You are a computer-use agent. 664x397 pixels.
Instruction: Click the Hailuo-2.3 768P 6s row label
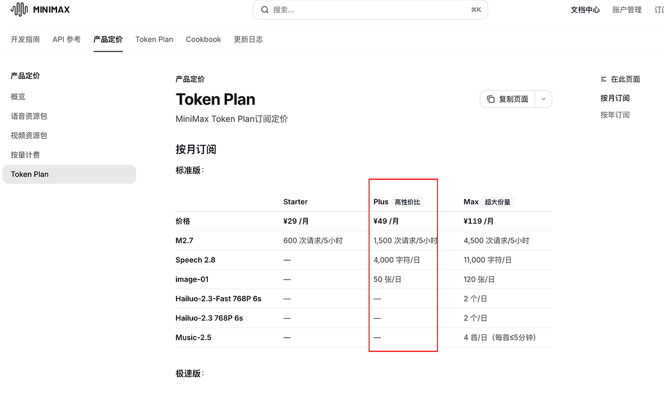(209, 318)
